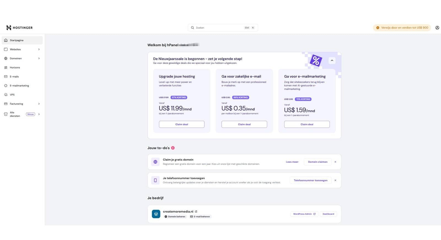Expand the Domeinen submenu chevron
Screen dimensions: 441x240
point(39,59)
